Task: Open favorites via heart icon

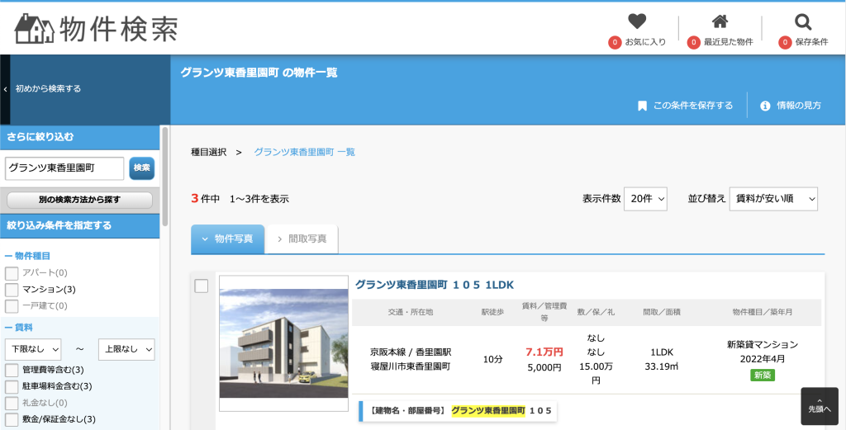Action: [636, 22]
